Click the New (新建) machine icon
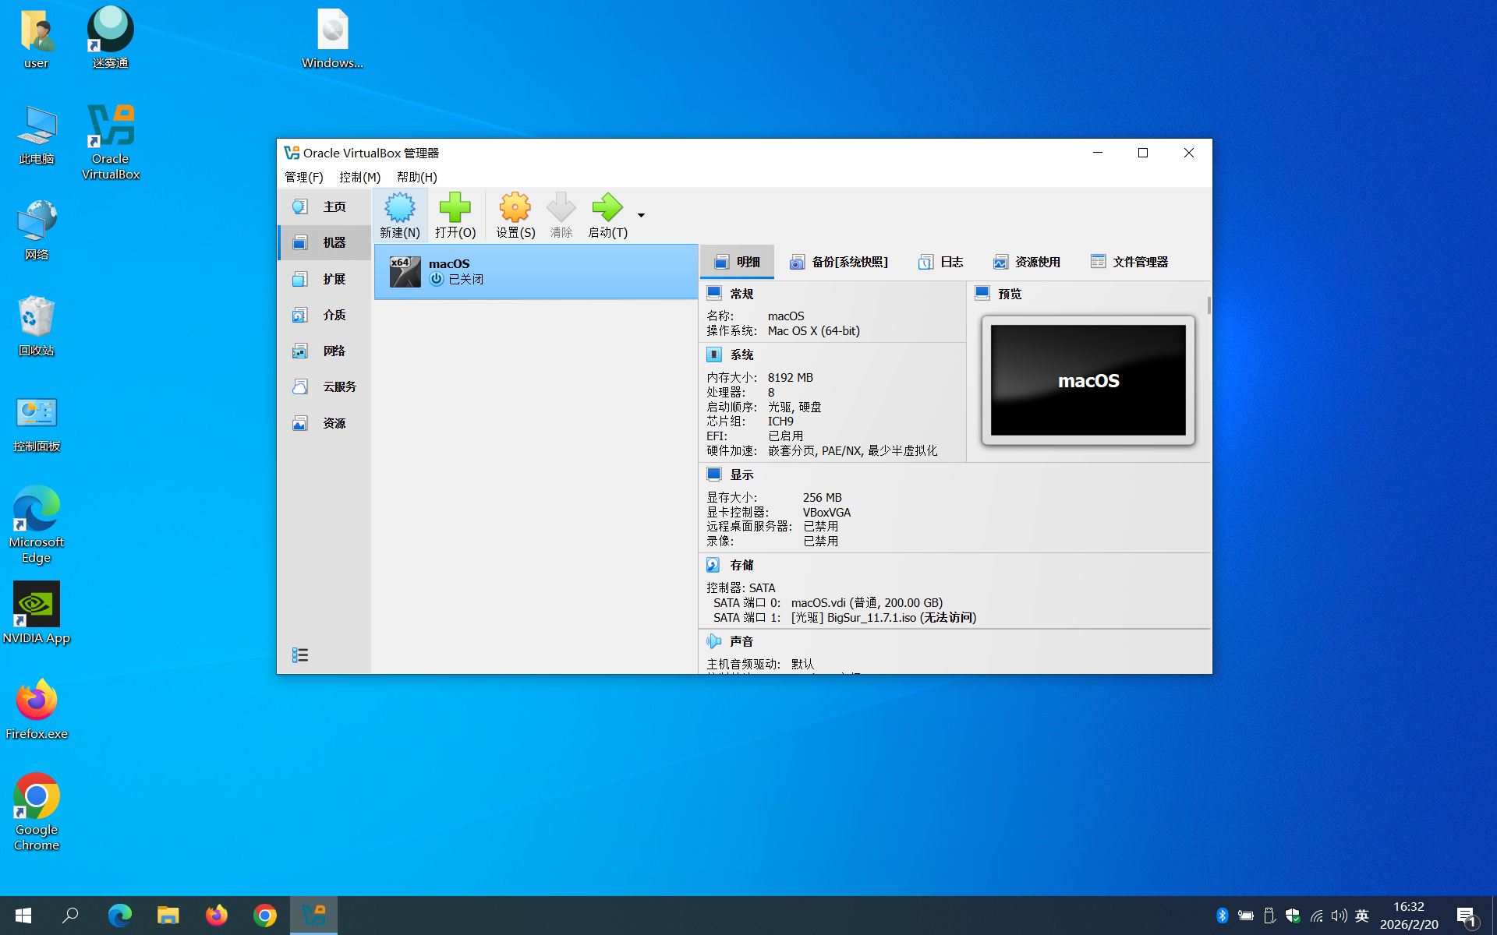1497x935 pixels. pos(400,209)
